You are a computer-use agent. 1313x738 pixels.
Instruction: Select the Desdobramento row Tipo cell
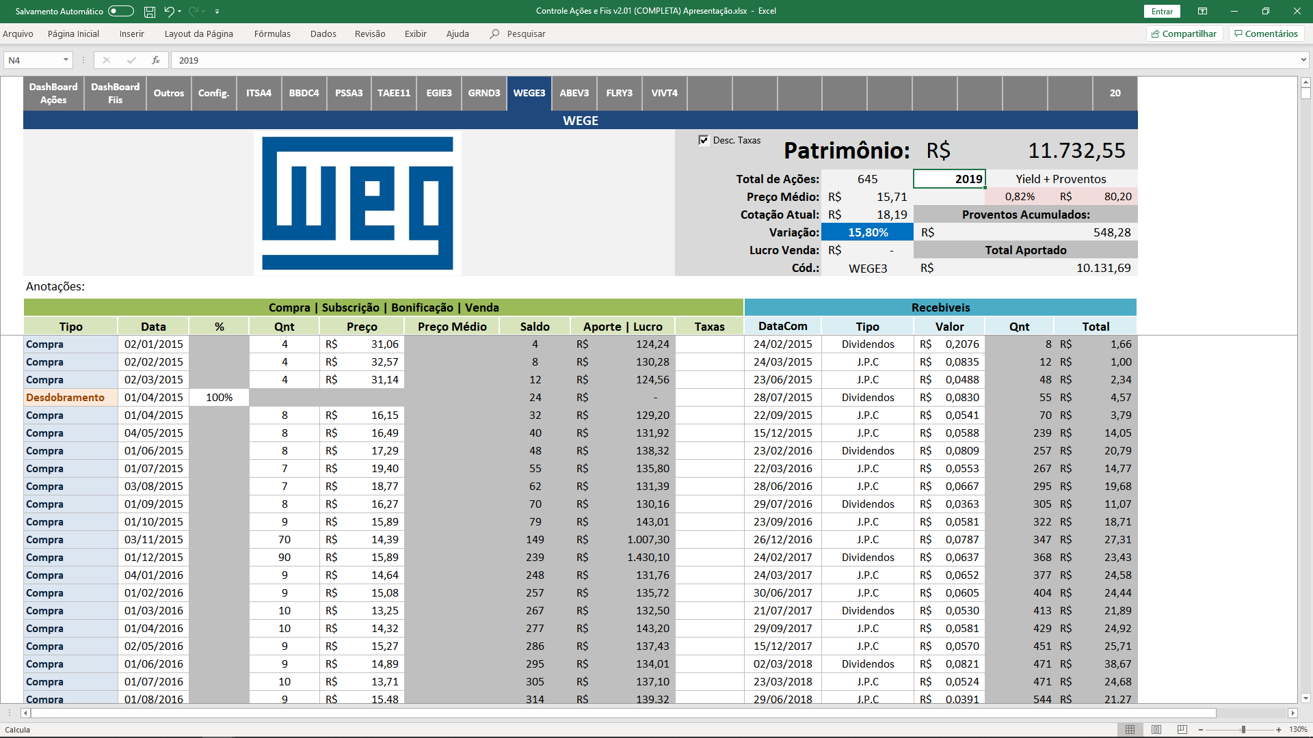tap(70, 398)
